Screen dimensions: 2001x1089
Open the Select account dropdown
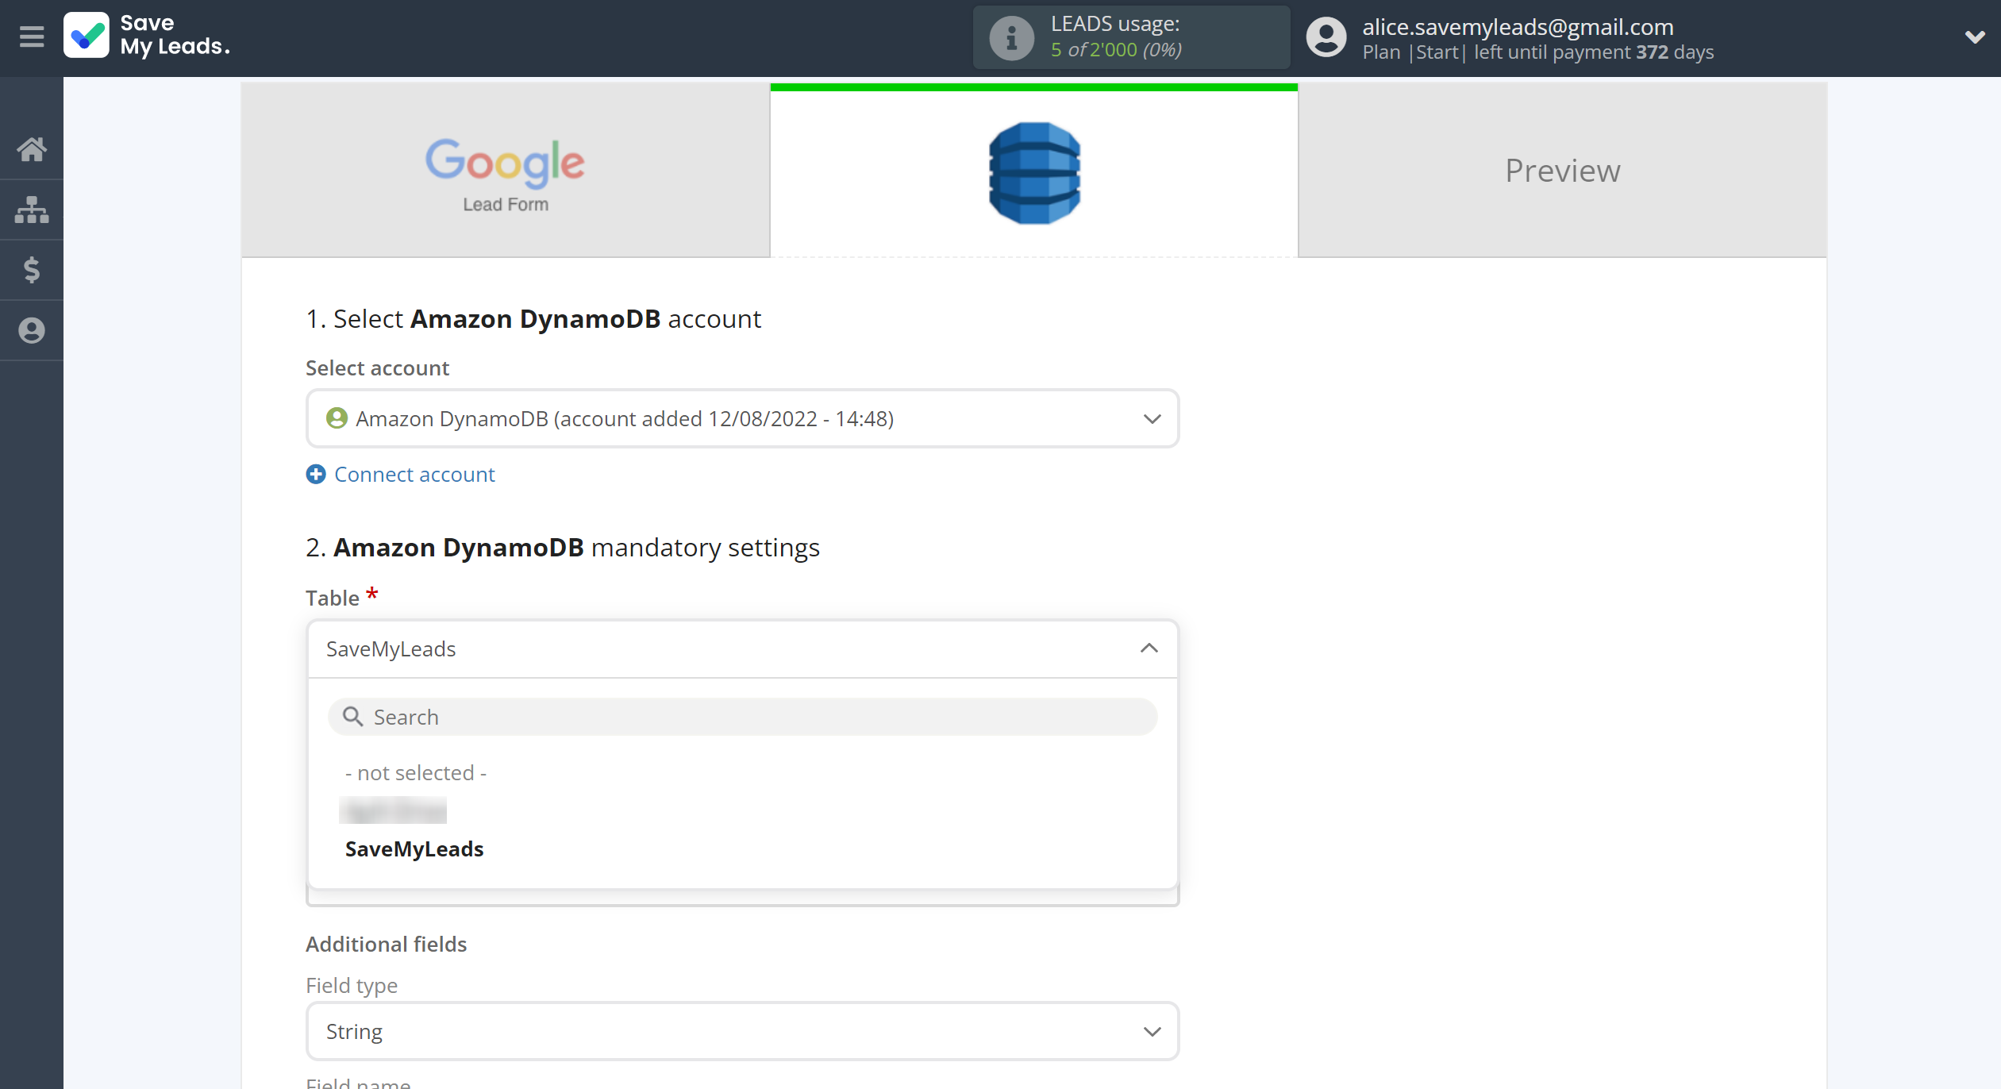[x=742, y=418]
